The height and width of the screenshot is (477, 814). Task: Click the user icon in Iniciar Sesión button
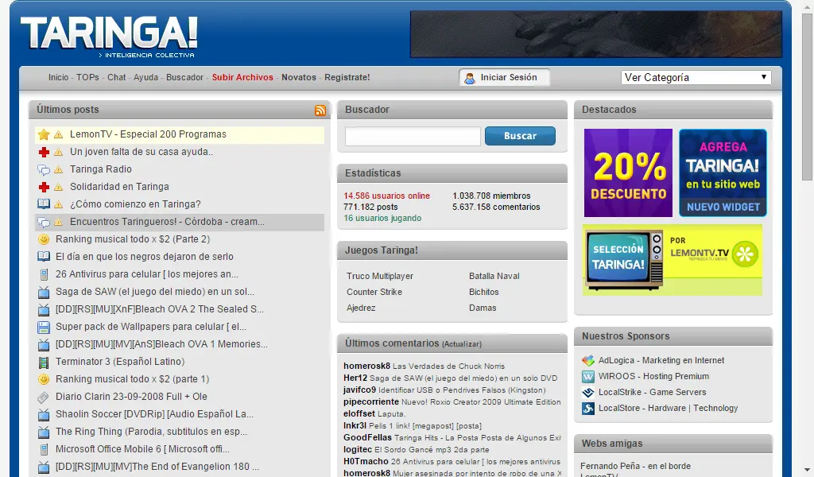(470, 79)
